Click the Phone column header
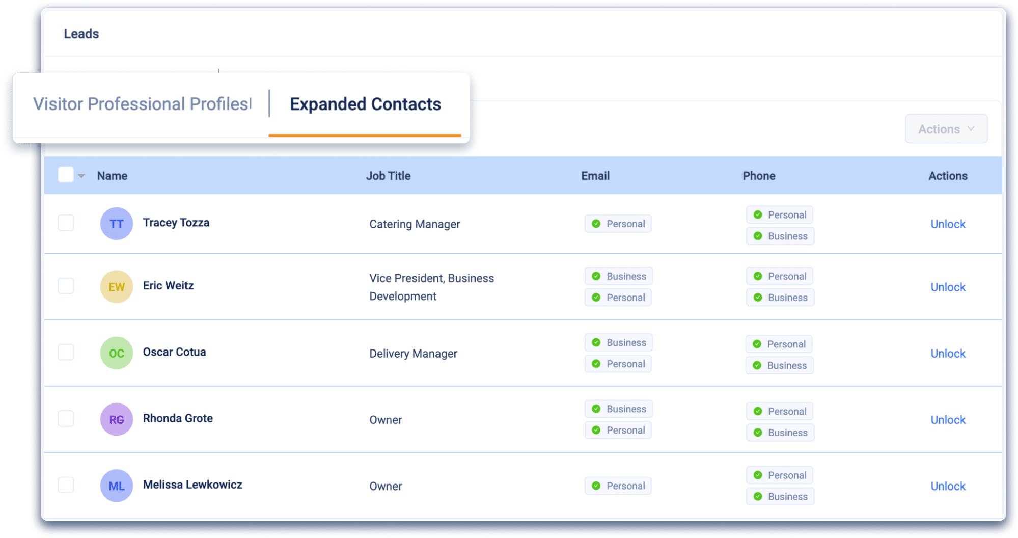Image resolution: width=1018 pixels, height=538 pixels. (759, 176)
